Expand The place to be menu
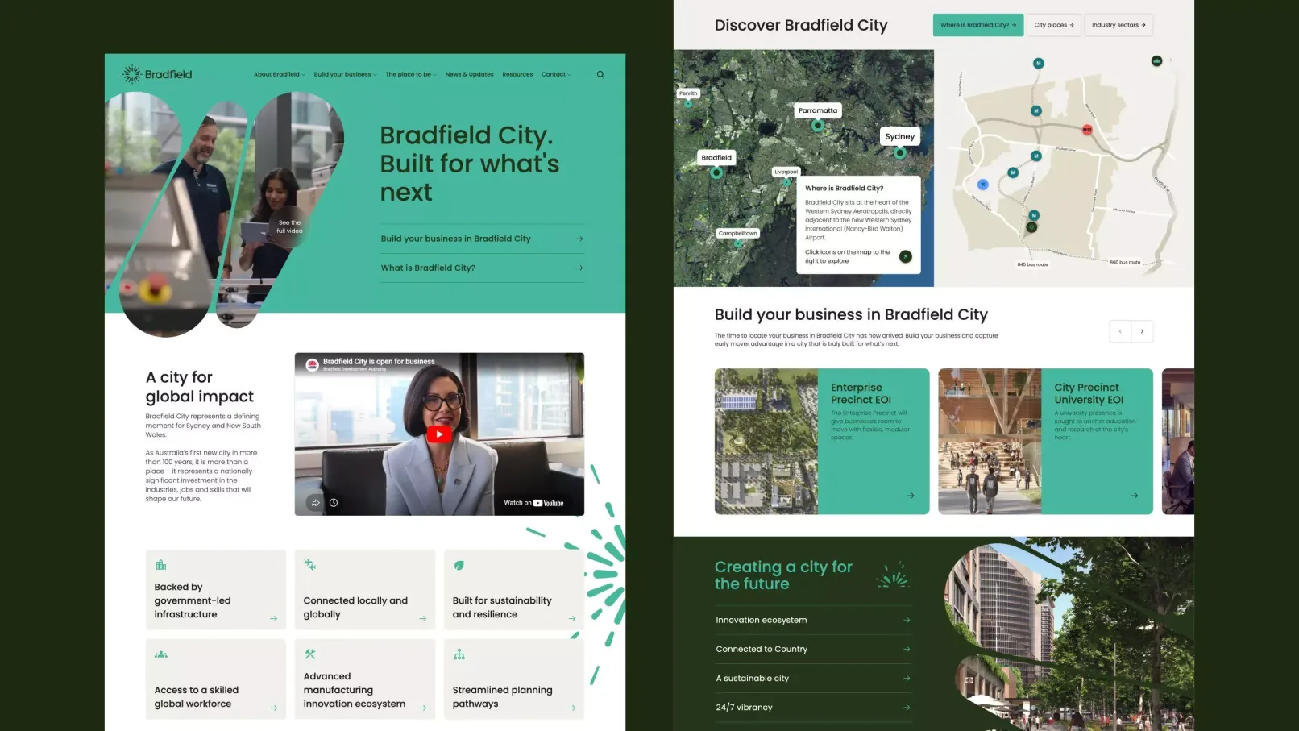This screenshot has height=731, width=1299. click(411, 74)
